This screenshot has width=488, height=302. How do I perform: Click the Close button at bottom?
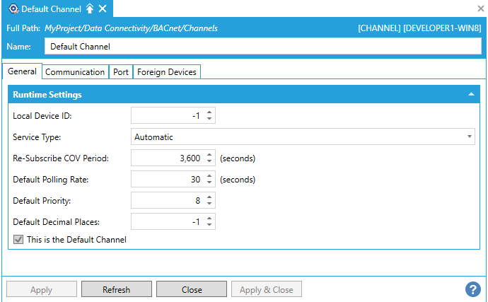point(192,289)
